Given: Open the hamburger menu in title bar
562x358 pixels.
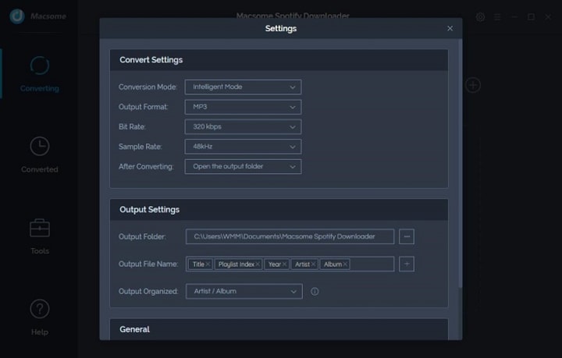Looking at the screenshot, I should click(x=497, y=17).
